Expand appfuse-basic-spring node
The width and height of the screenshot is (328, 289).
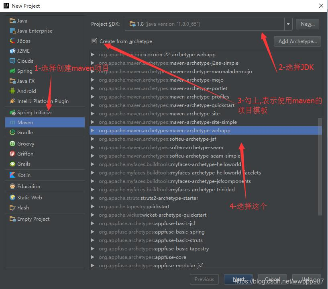(92, 232)
